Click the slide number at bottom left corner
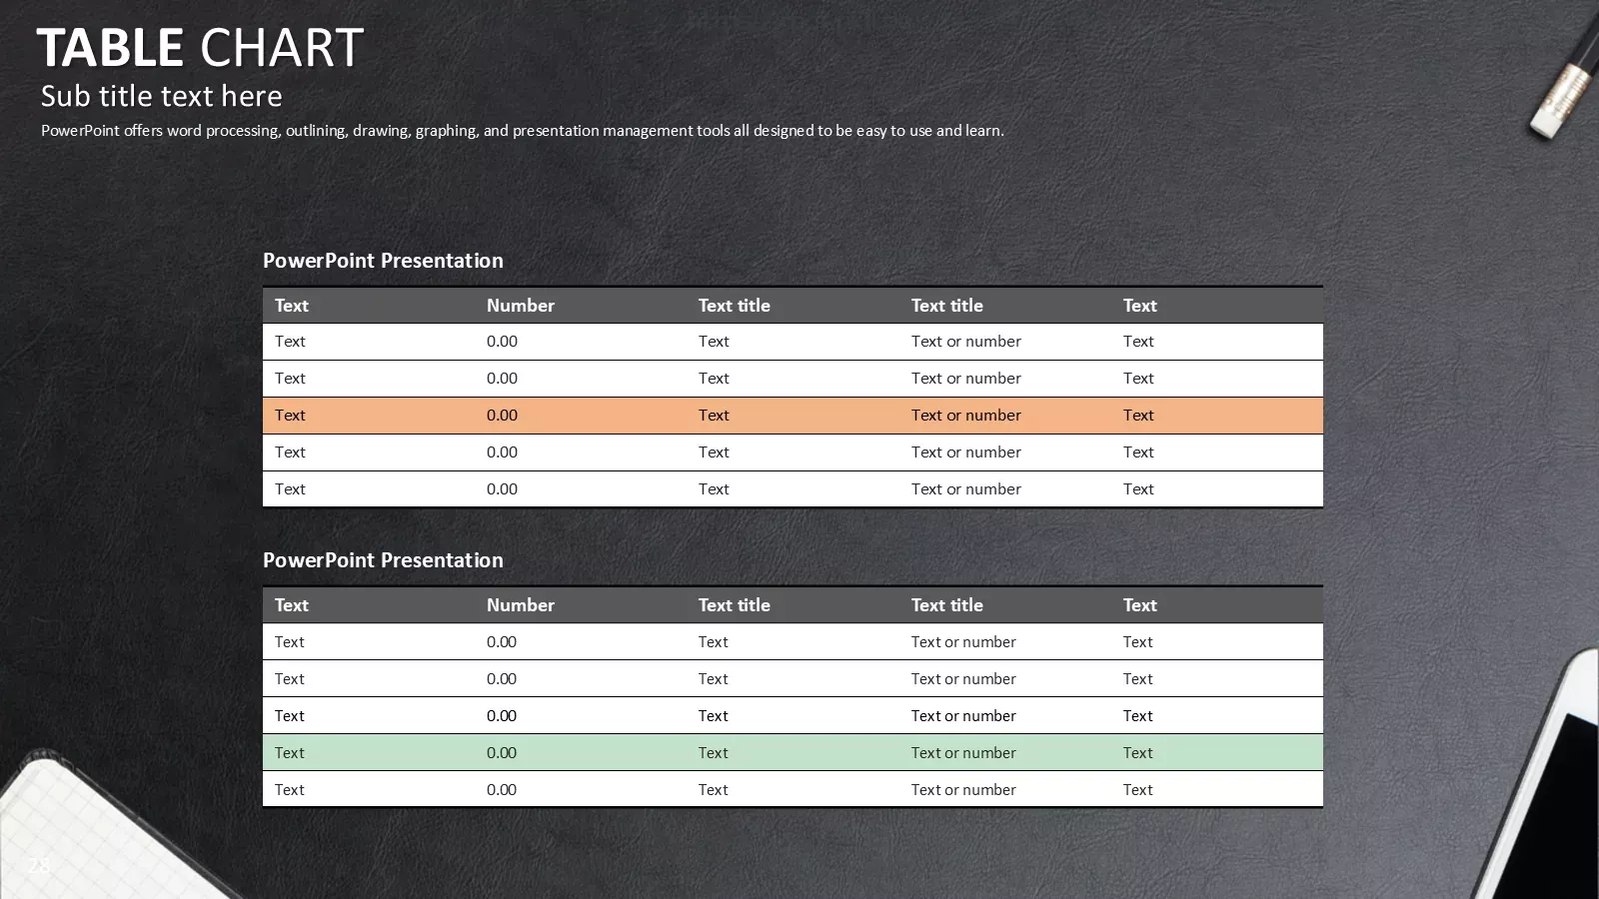Image resolution: width=1599 pixels, height=899 pixels. 39,865
